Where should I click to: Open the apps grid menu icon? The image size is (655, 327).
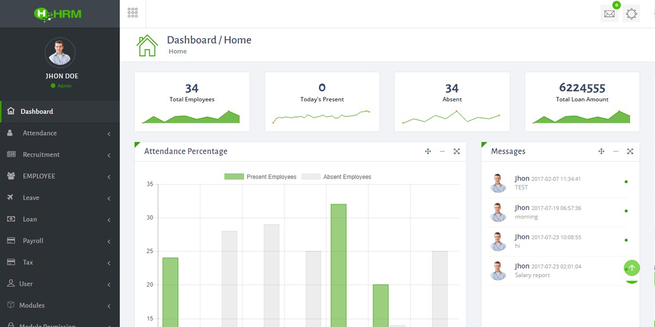coord(133,13)
